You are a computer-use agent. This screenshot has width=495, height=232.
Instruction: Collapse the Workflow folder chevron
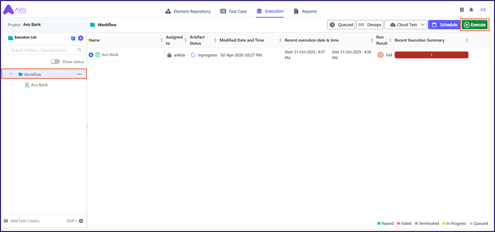11,74
